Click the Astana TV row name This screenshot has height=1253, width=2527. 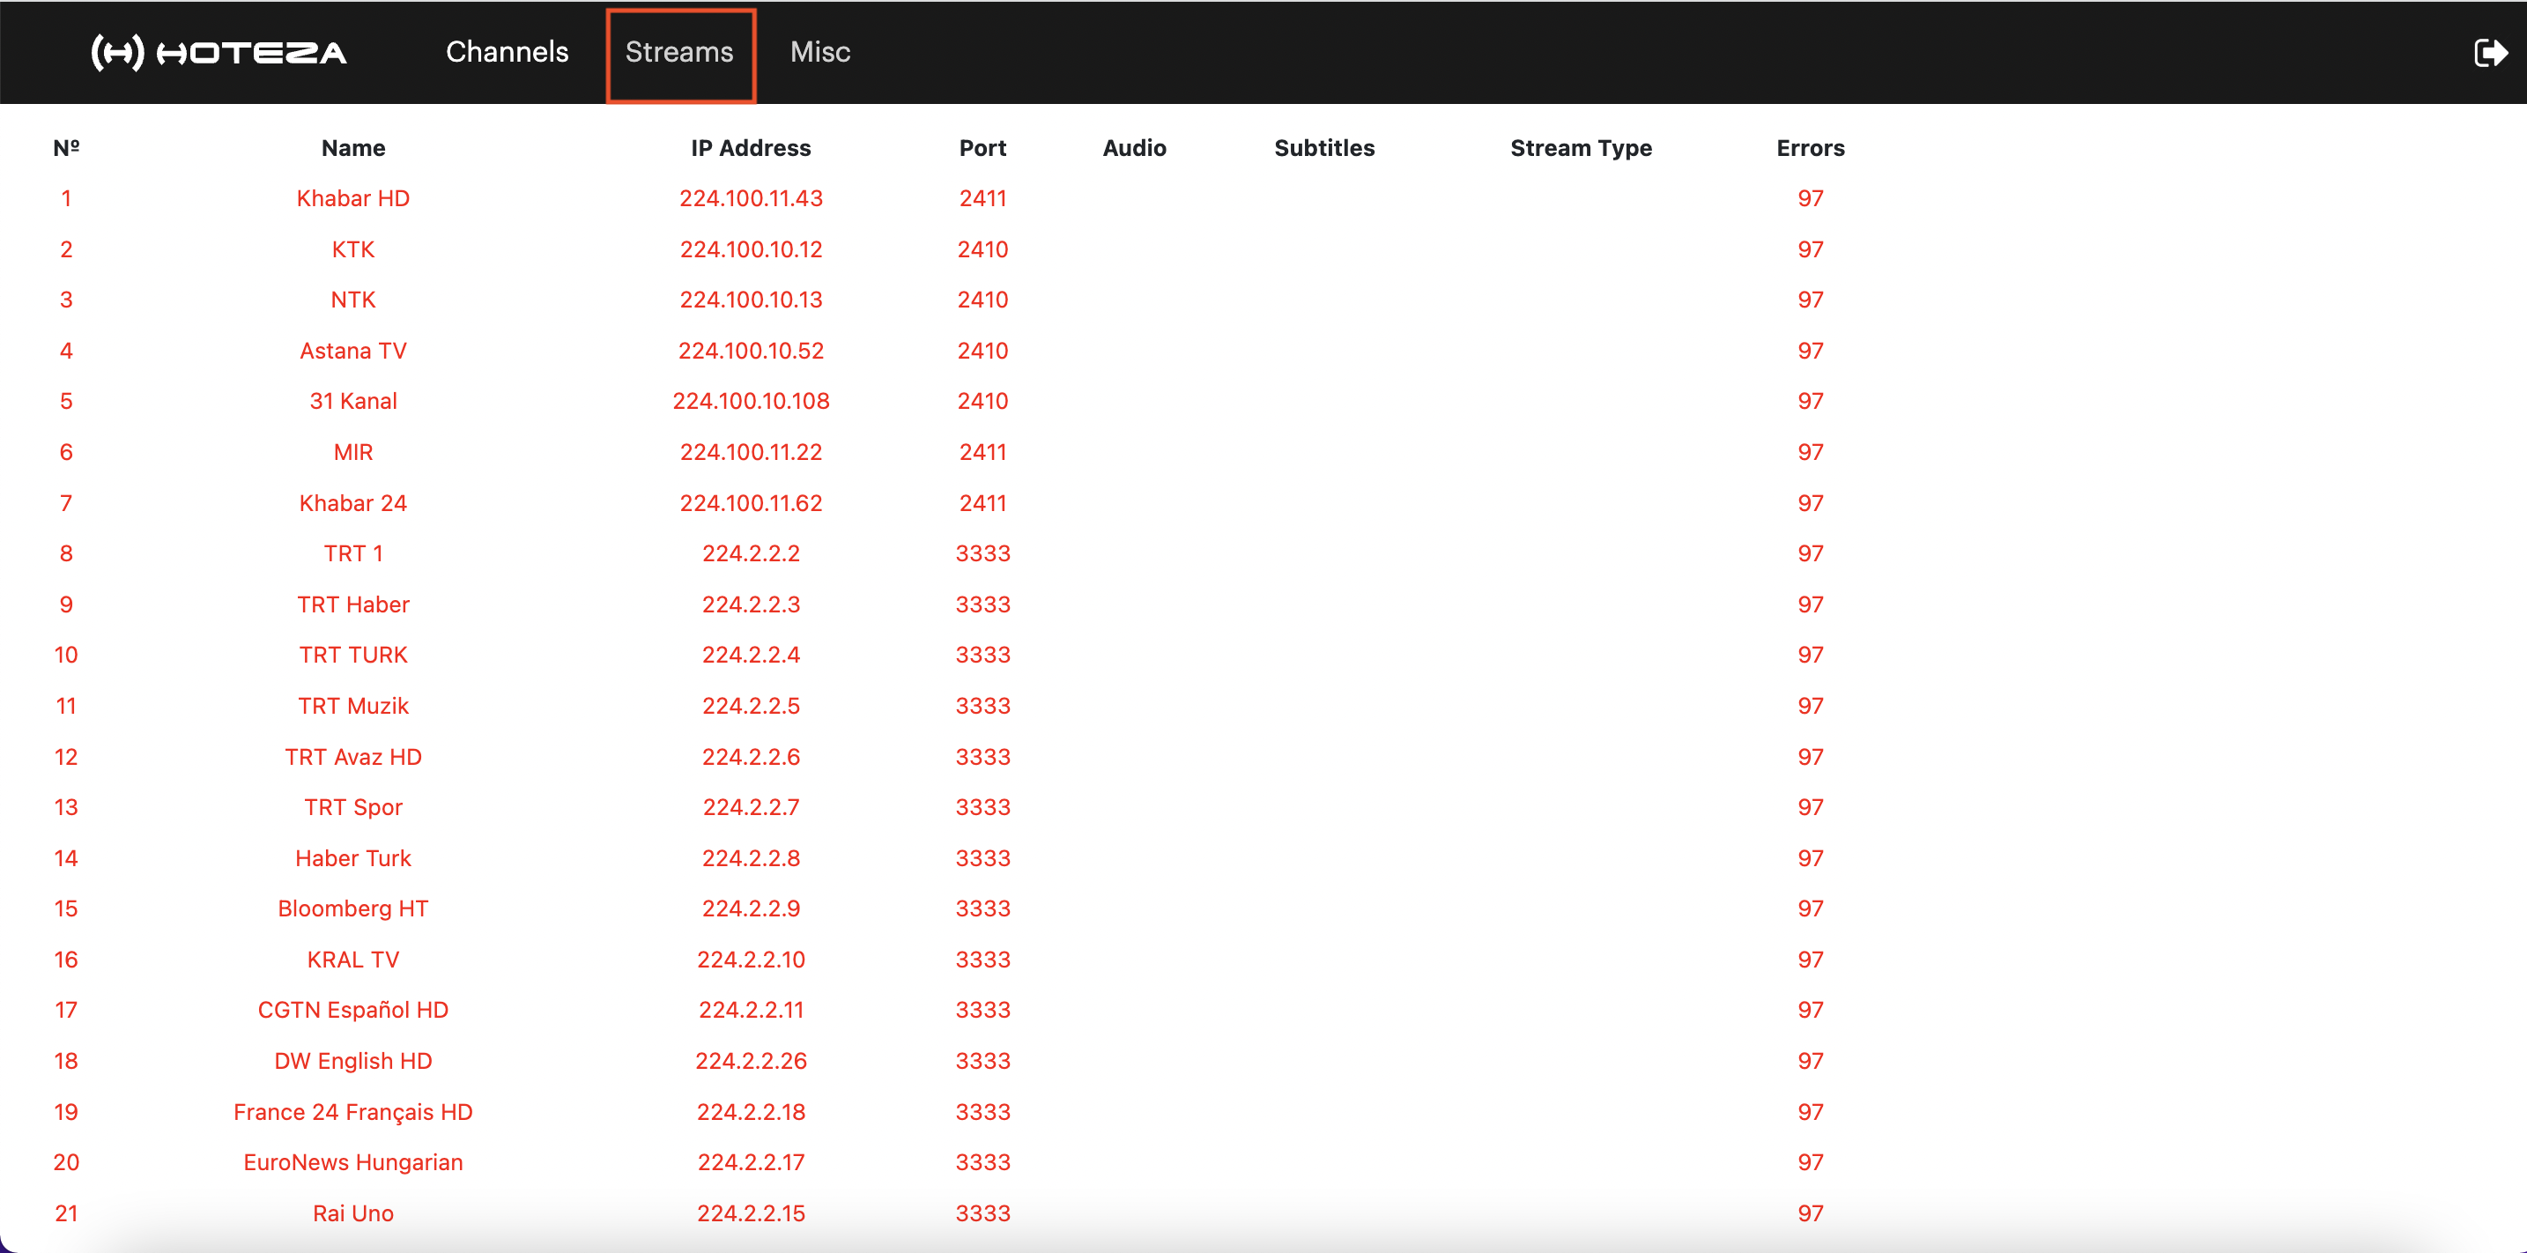353,351
